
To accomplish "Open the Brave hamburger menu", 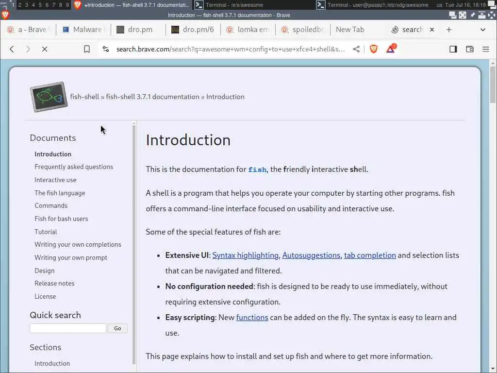I will click(486, 49).
